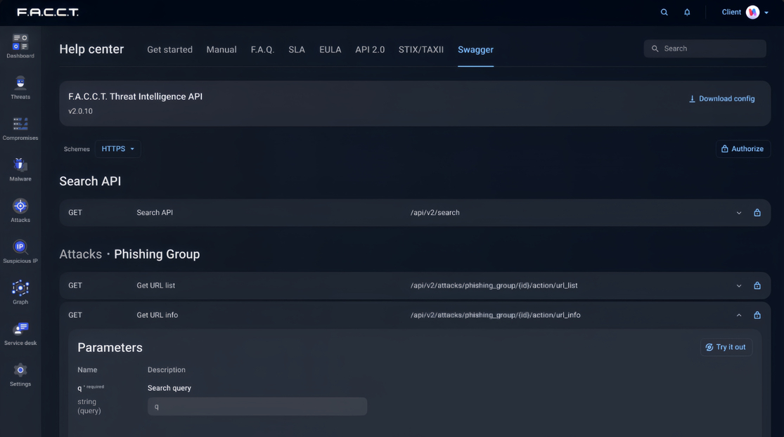Click the top bar search magnifier icon
This screenshot has height=437, width=784.
click(664, 12)
